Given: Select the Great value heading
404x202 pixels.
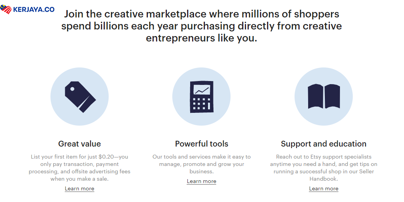Looking at the screenshot, I should pyautogui.click(x=80, y=144).
